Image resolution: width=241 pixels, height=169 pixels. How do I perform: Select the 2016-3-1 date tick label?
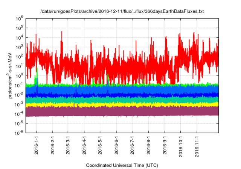pyautogui.click(x=68, y=145)
